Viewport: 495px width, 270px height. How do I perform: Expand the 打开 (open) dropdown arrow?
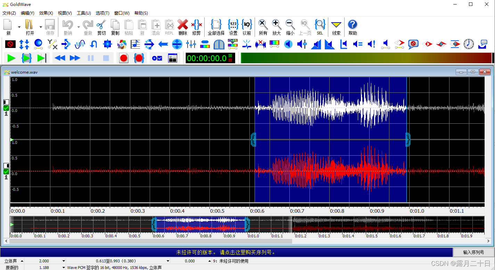coord(41,27)
